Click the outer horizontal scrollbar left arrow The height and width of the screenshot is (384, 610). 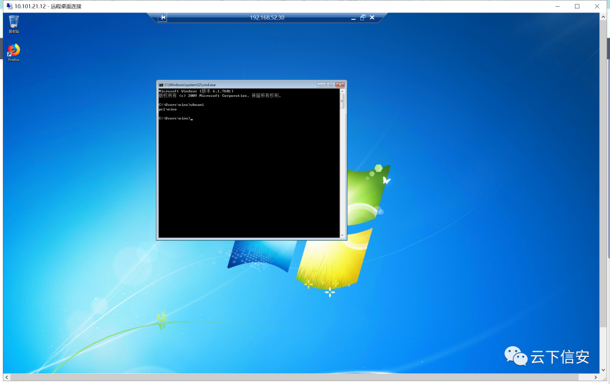point(7,377)
